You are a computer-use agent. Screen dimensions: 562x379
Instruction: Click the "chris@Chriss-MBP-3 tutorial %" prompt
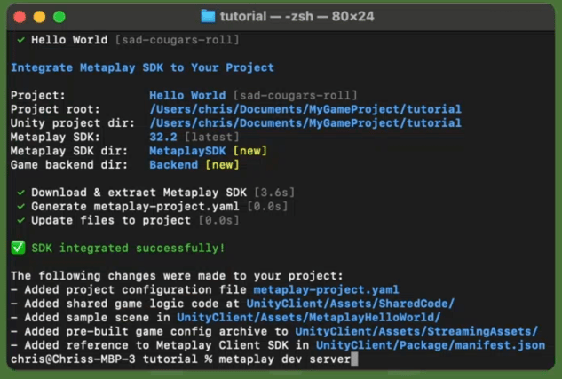pos(111,359)
